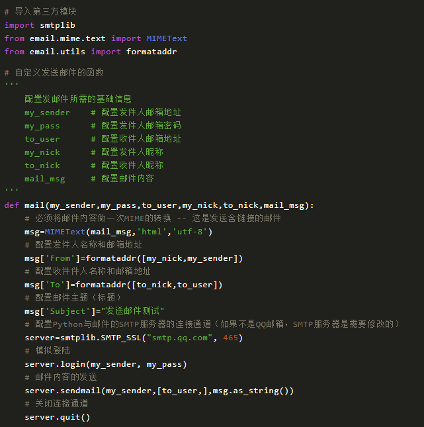Click the string "smtp.qq.com"

click(179, 338)
